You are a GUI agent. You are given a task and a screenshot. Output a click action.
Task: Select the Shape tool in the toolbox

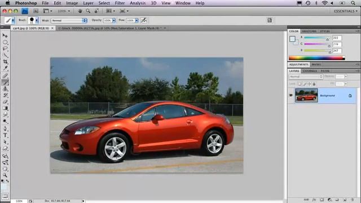pyautogui.click(x=5, y=148)
